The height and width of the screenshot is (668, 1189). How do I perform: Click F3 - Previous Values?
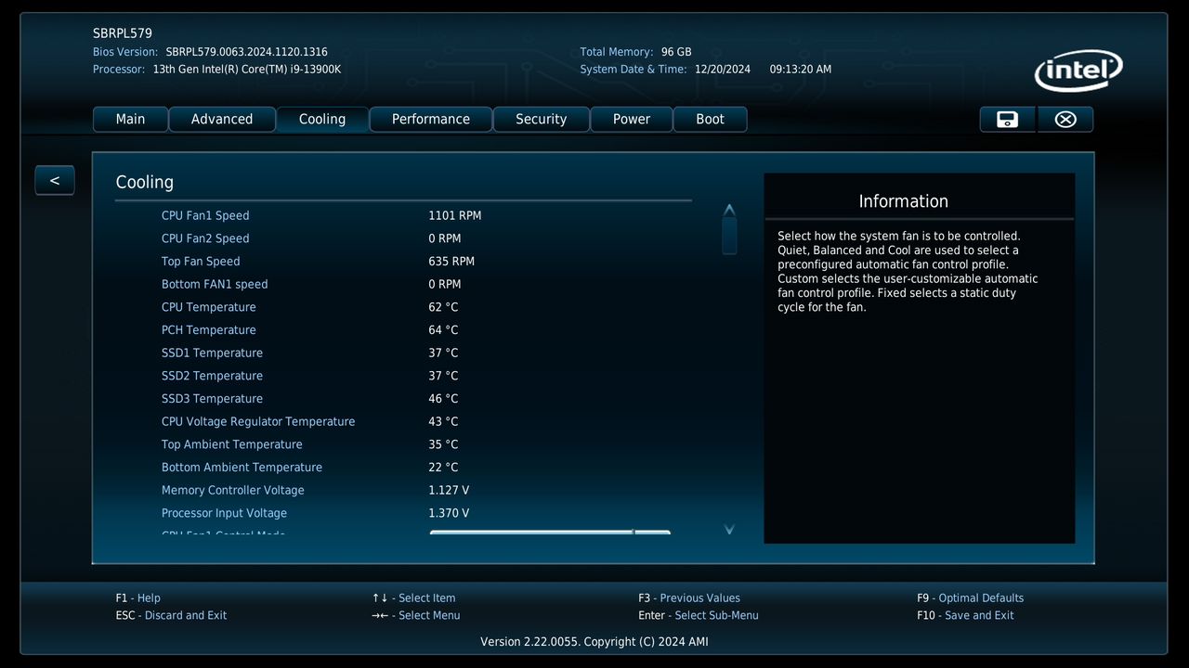click(689, 598)
